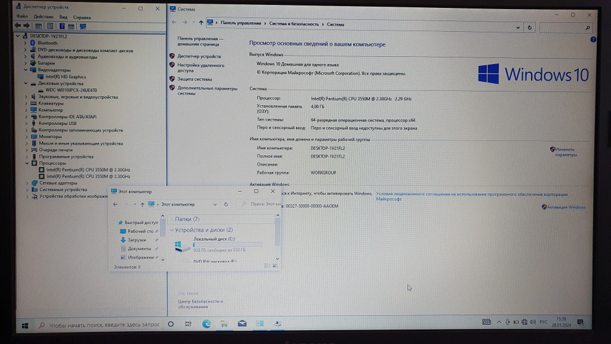Open the Mail app from taskbar
611x344 pixels.
click(x=241, y=324)
